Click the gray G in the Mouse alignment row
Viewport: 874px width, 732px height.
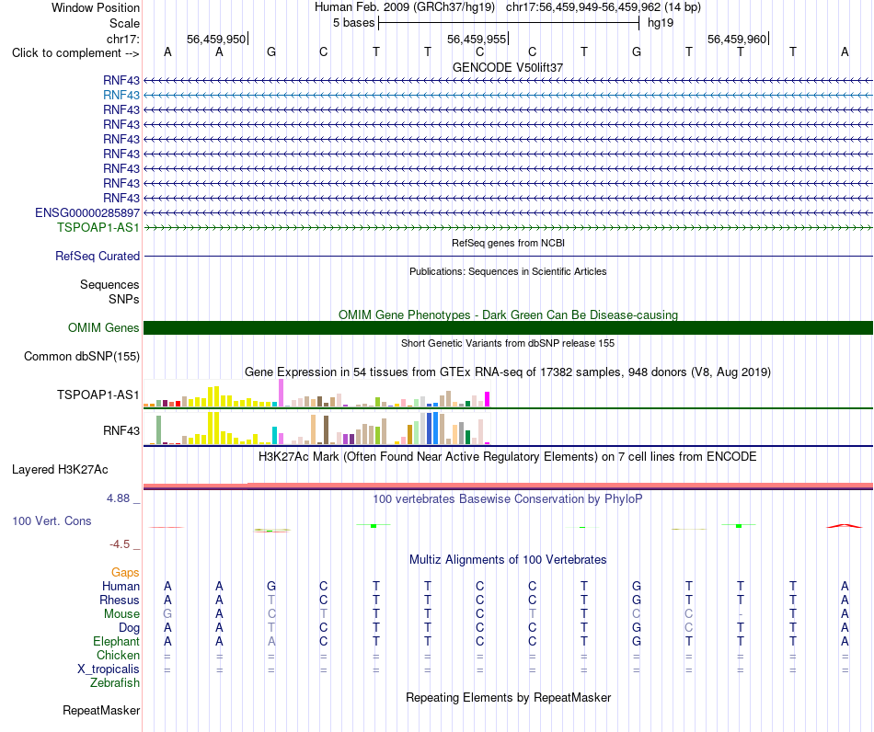(167, 614)
